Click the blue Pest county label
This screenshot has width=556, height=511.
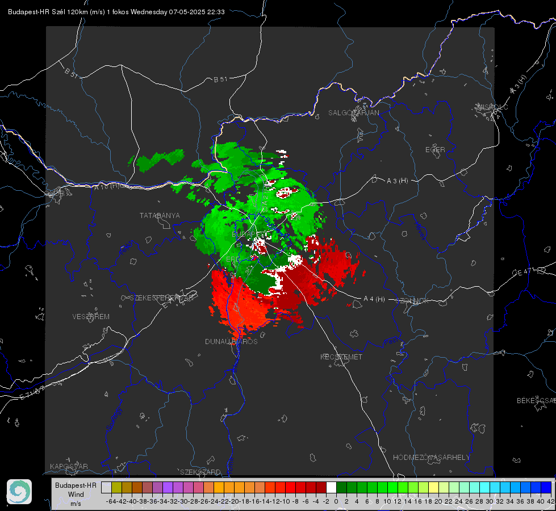[391, 341]
